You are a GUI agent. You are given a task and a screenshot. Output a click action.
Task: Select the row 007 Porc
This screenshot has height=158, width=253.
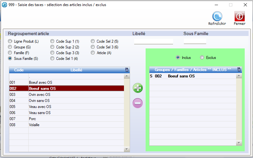(x=66, y=119)
